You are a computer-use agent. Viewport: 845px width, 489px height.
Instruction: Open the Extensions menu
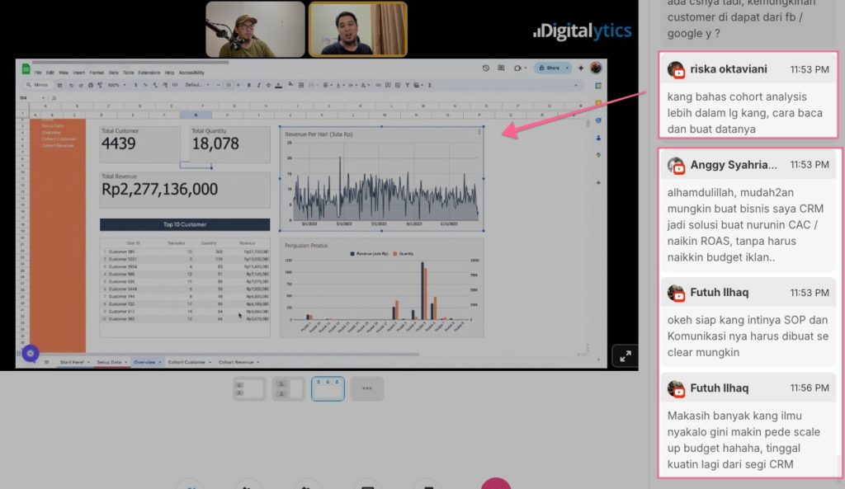point(149,73)
